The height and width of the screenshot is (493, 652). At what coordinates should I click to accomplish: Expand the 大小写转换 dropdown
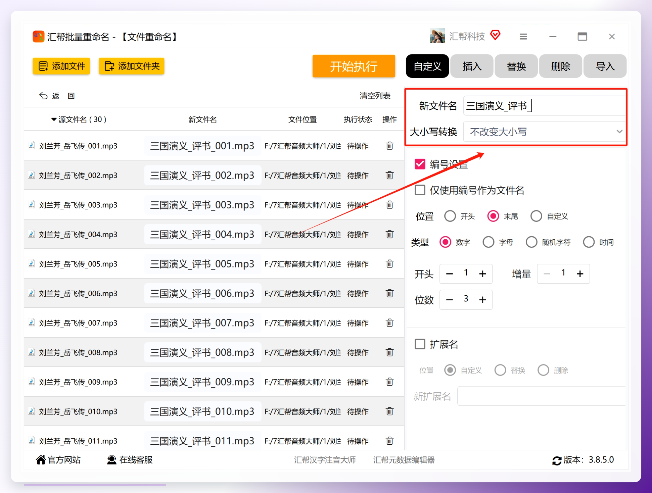click(544, 132)
